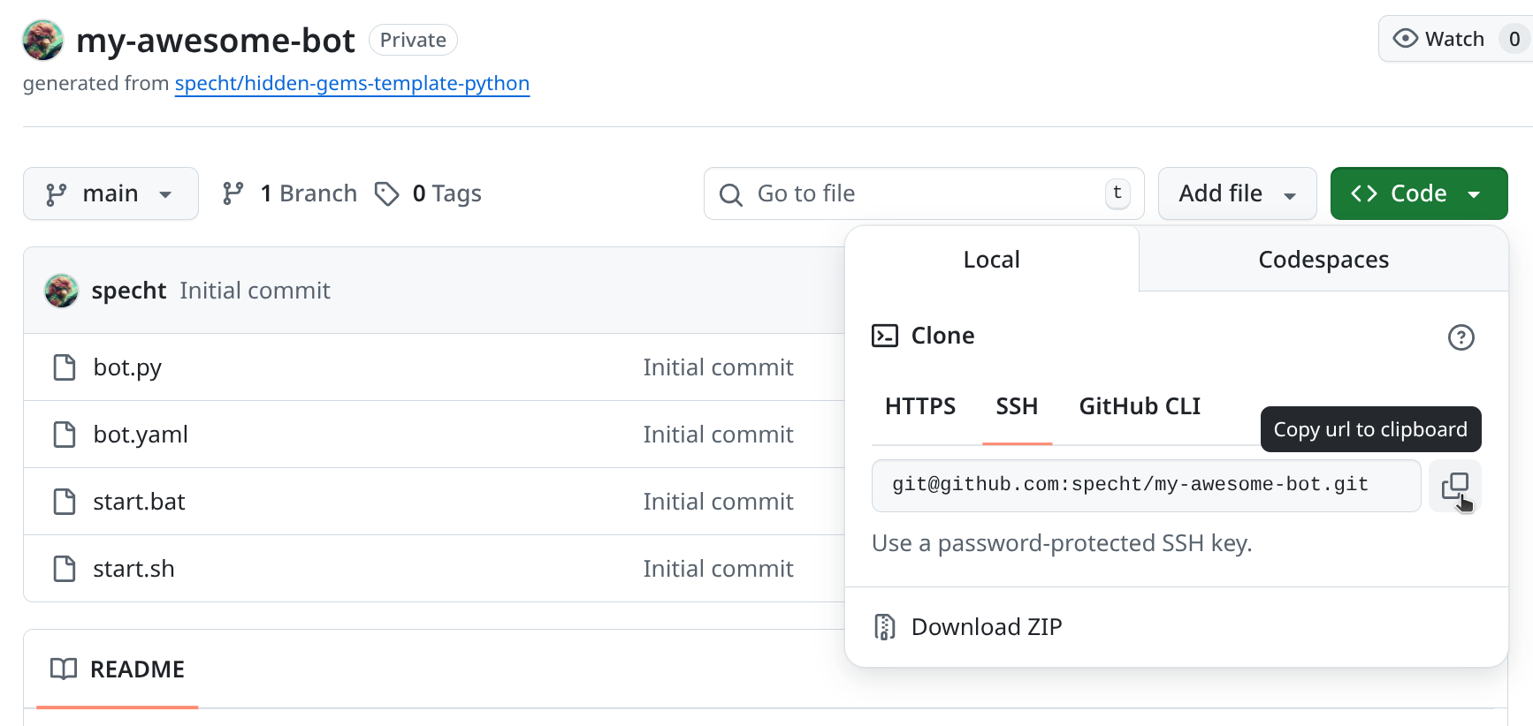Select the GitHub CLI clone tab
This screenshot has height=726, width=1533.
coord(1140,406)
